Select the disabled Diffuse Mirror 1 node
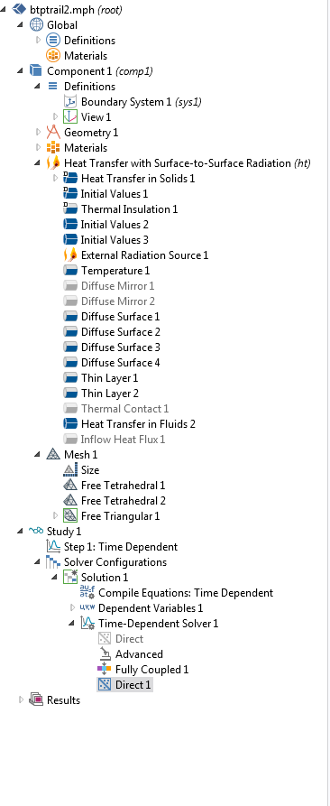 [x=117, y=286]
